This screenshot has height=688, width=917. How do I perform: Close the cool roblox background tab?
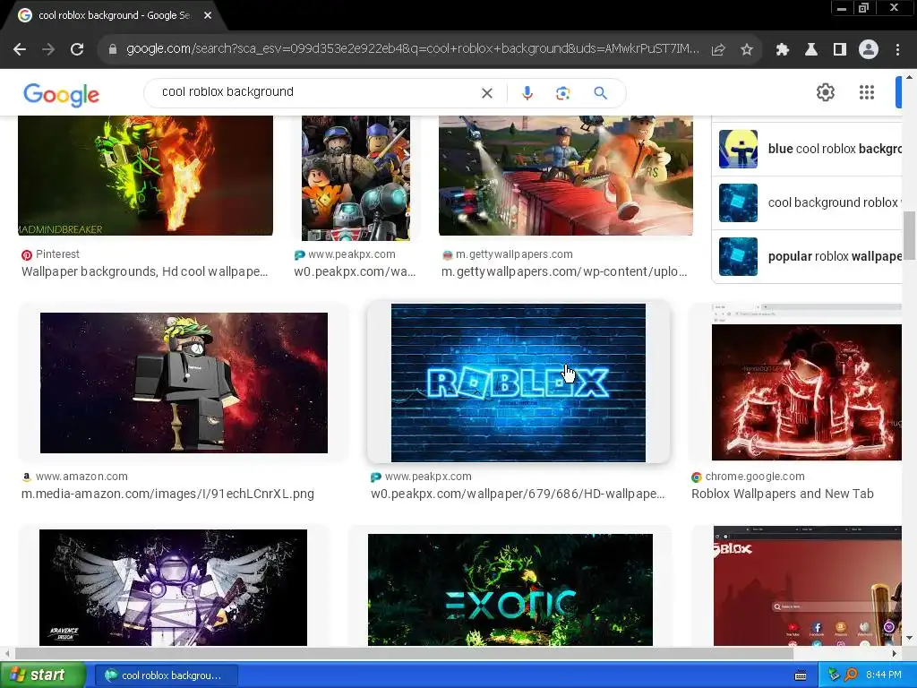208,16
